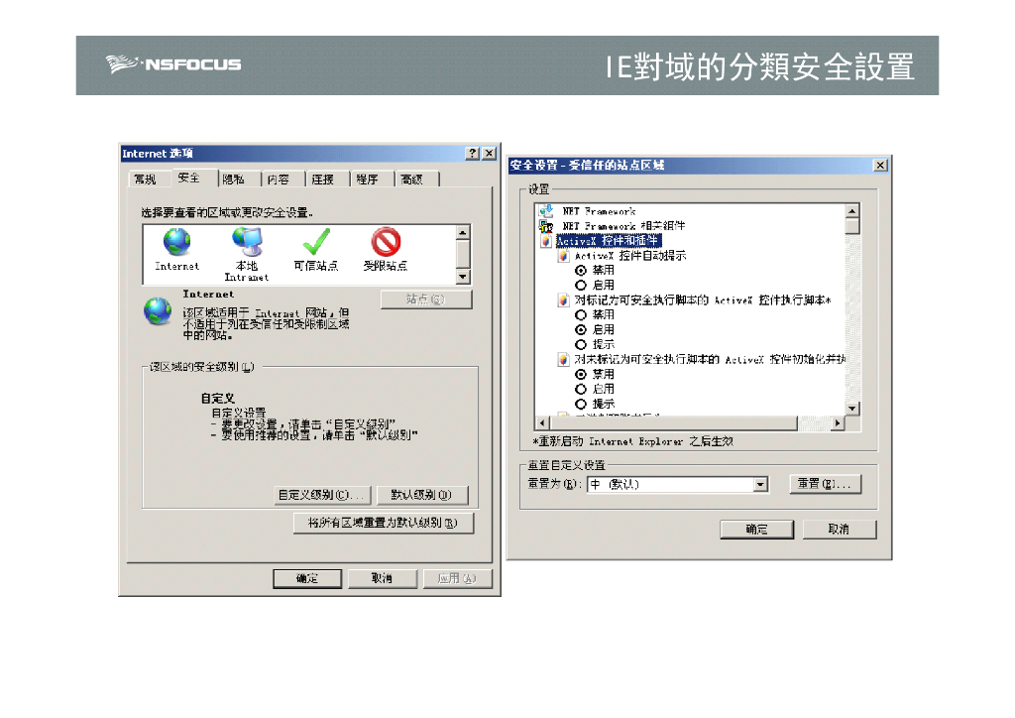The image size is (1015, 718).
Task: Select the .NET Framework 相关组件 row
Action: [623, 226]
